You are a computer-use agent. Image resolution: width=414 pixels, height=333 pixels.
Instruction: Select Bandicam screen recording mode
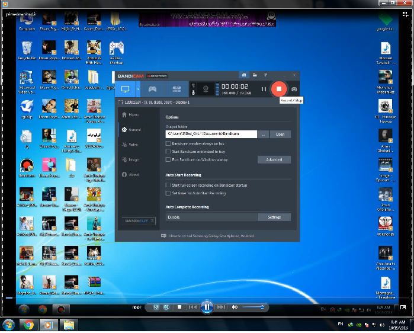coord(125,89)
